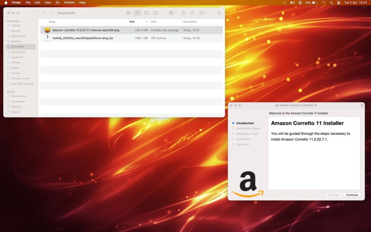Open Control Centre in menu bar
This screenshot has height=232, width=371.
click(x=339, y=3)
